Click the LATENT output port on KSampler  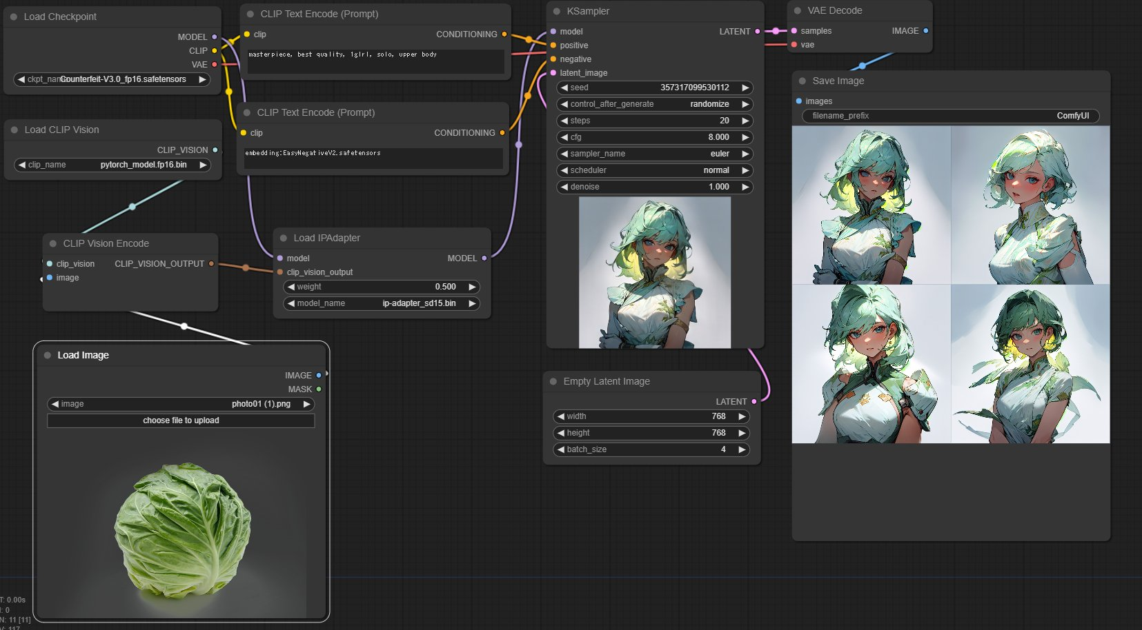point(758,31)
